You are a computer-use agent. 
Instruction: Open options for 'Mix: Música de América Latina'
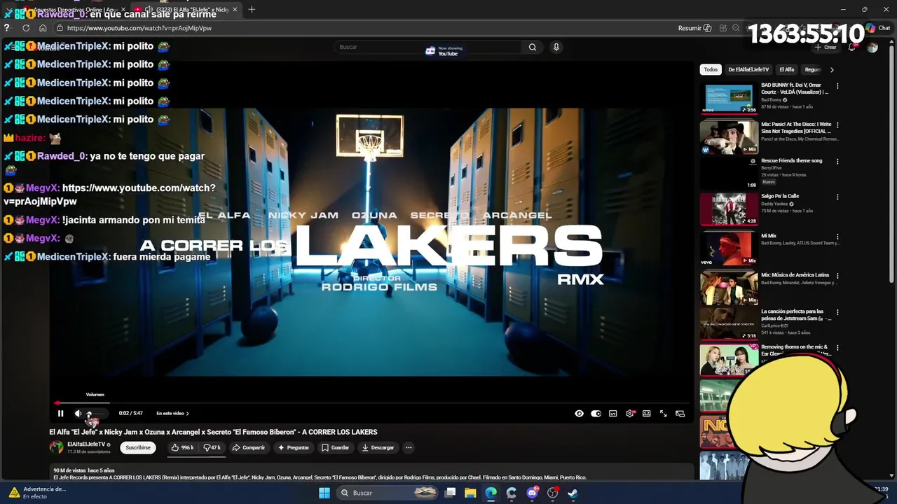(837, 276)
